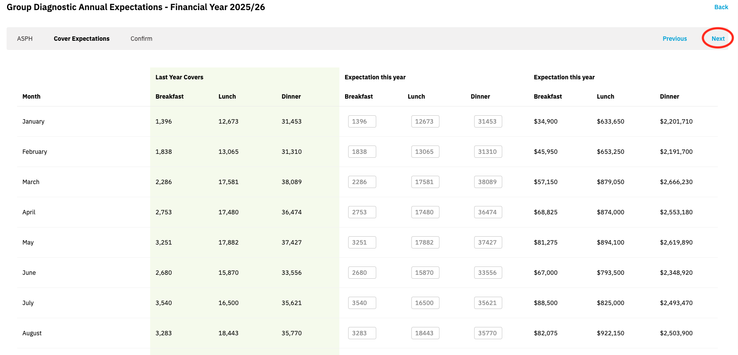This screenshot has width=738, height=355.
Task: Click the Next link in the wizard bar
Action: [718, 39]
